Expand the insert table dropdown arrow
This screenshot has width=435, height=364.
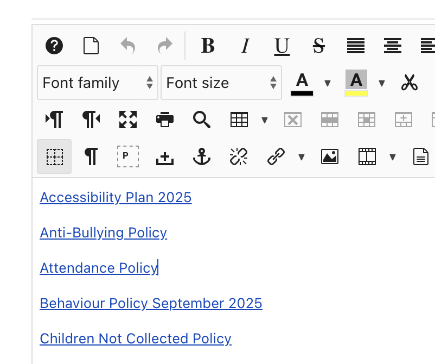click(265, 120)
